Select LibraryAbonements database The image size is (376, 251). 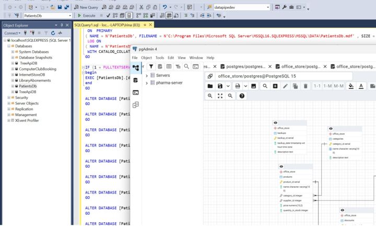coord(35,81)
